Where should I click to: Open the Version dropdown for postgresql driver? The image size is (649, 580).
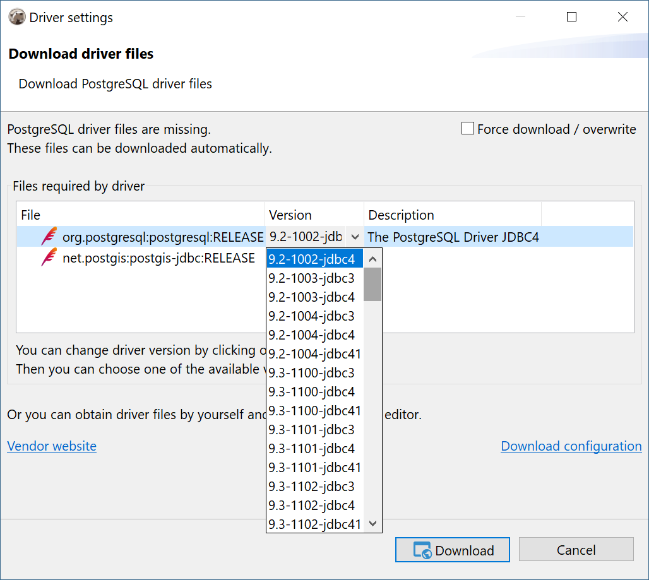click(x=354, y=237)
